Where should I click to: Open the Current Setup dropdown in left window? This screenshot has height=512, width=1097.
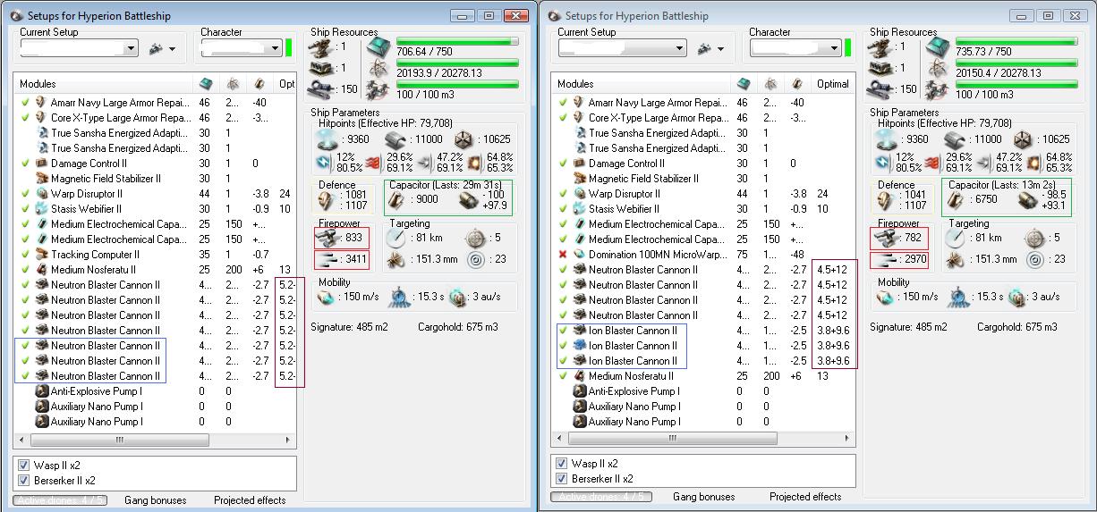(x=132, y=48)
